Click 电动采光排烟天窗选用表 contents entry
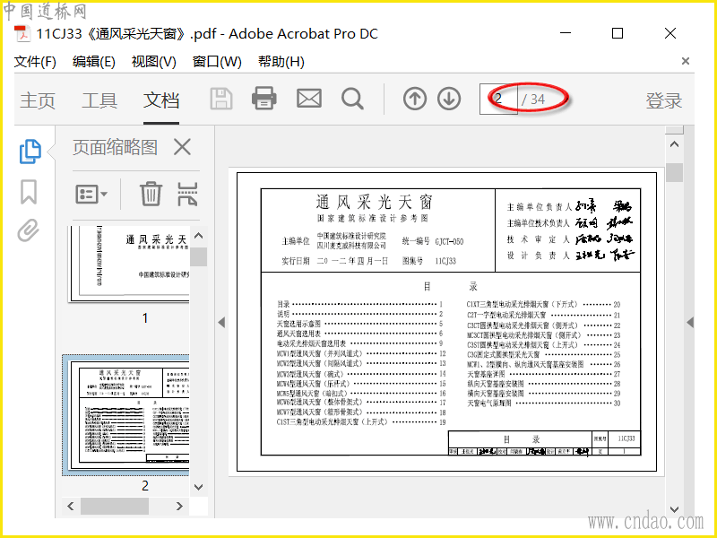 311,343
